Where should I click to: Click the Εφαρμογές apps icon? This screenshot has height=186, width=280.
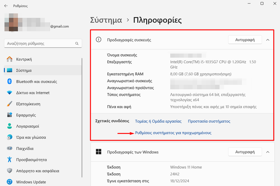pyautogui.click(x=9, y=115)
